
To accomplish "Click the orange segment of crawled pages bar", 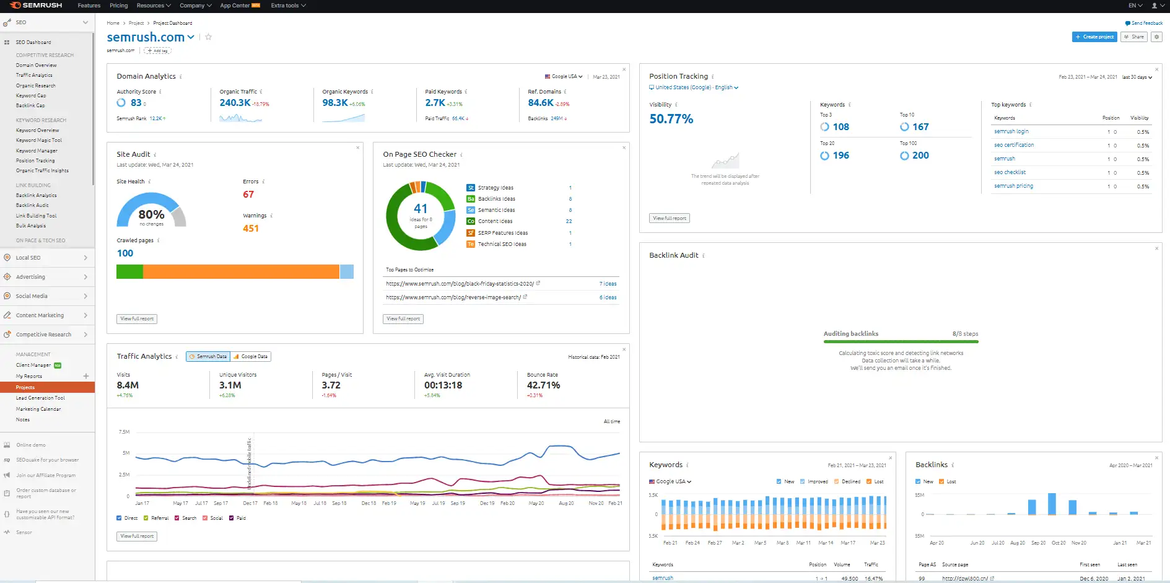I will pos(241,271).
